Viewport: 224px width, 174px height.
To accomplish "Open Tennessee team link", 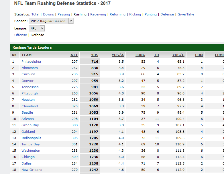I will (x=30, y=87).
